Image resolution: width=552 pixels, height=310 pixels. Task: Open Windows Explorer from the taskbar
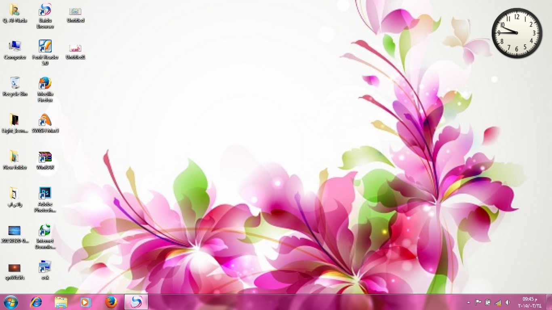point(61,302)
